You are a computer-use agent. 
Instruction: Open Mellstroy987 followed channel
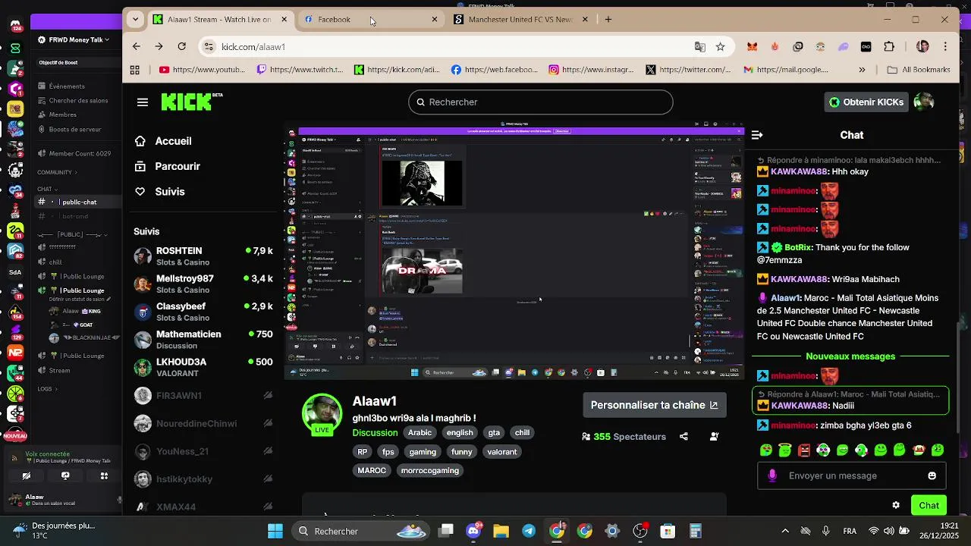tap(203, 284)
